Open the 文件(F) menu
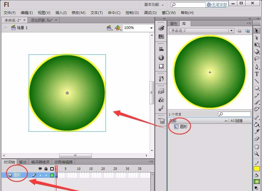The height and width of the screenshot is (191, 262). (x=9, y=13)
